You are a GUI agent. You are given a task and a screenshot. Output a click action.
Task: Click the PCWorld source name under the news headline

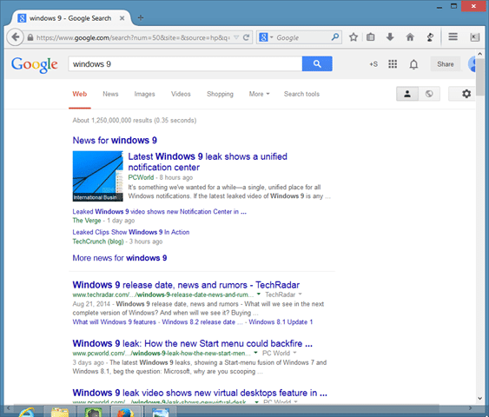(141, 177)
